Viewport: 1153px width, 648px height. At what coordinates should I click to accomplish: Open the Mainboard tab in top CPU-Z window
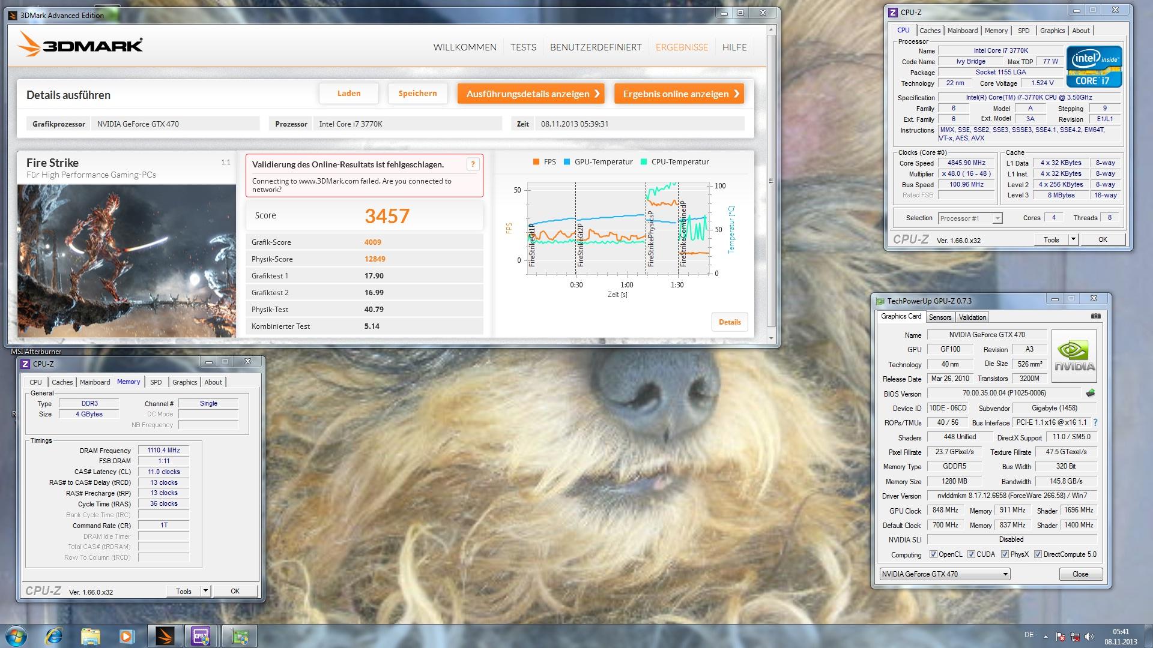click(963, 31)
